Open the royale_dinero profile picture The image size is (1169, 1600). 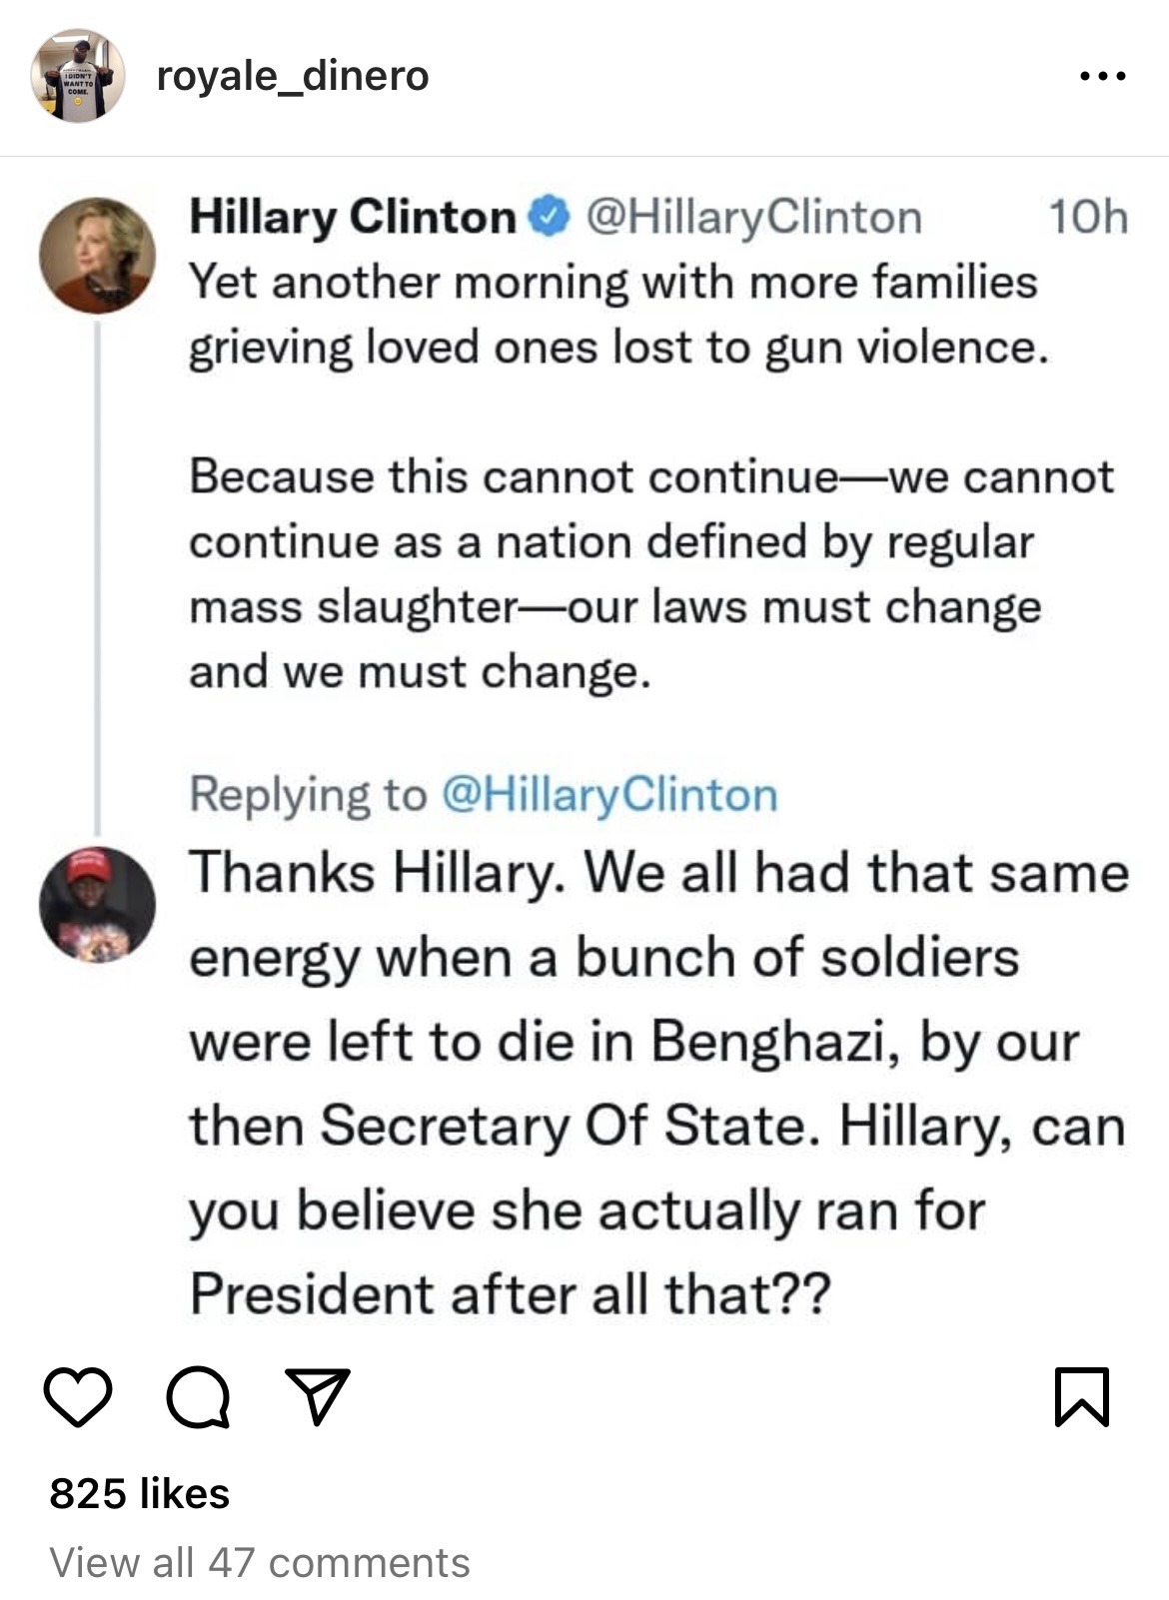point(78,76)
